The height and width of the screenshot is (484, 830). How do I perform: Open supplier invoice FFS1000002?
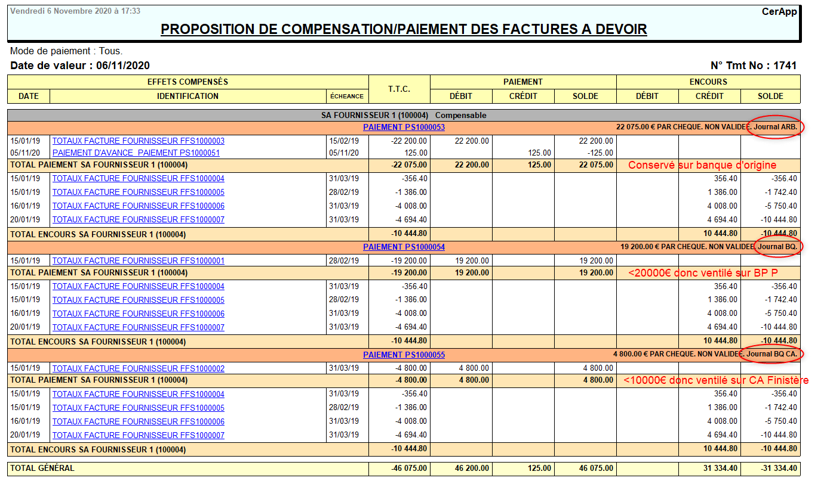139,369
